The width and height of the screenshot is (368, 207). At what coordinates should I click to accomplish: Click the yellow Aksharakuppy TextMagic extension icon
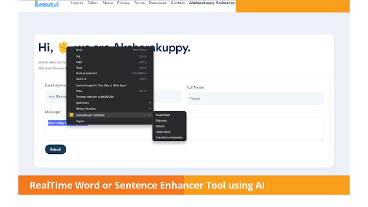pyautogui.click(x=72, y=115)
